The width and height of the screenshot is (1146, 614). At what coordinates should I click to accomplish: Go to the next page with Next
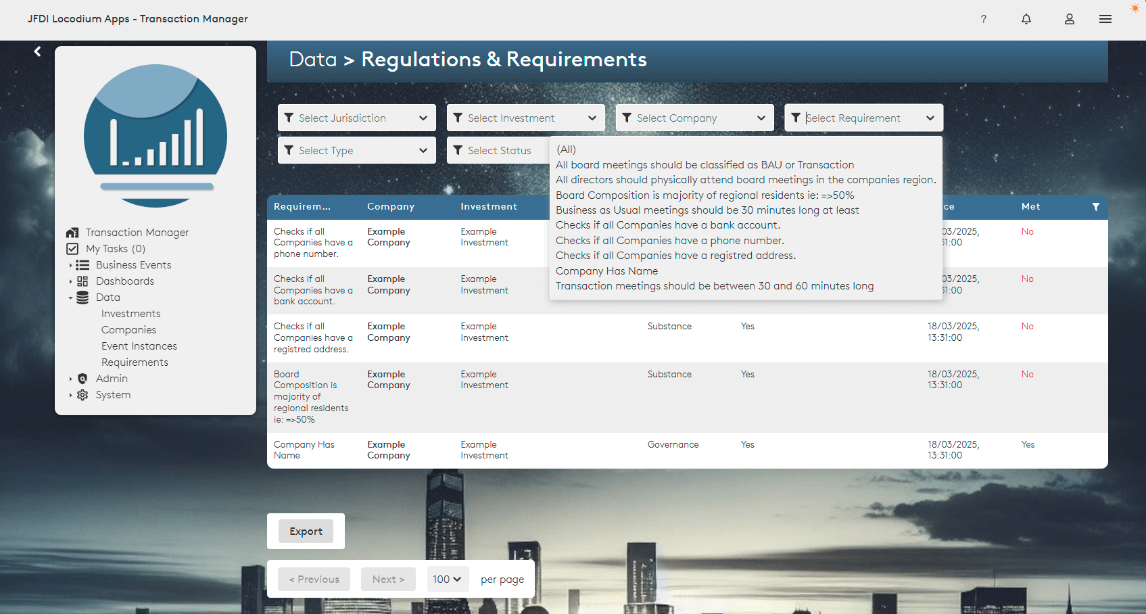click(x=388, y=579)
